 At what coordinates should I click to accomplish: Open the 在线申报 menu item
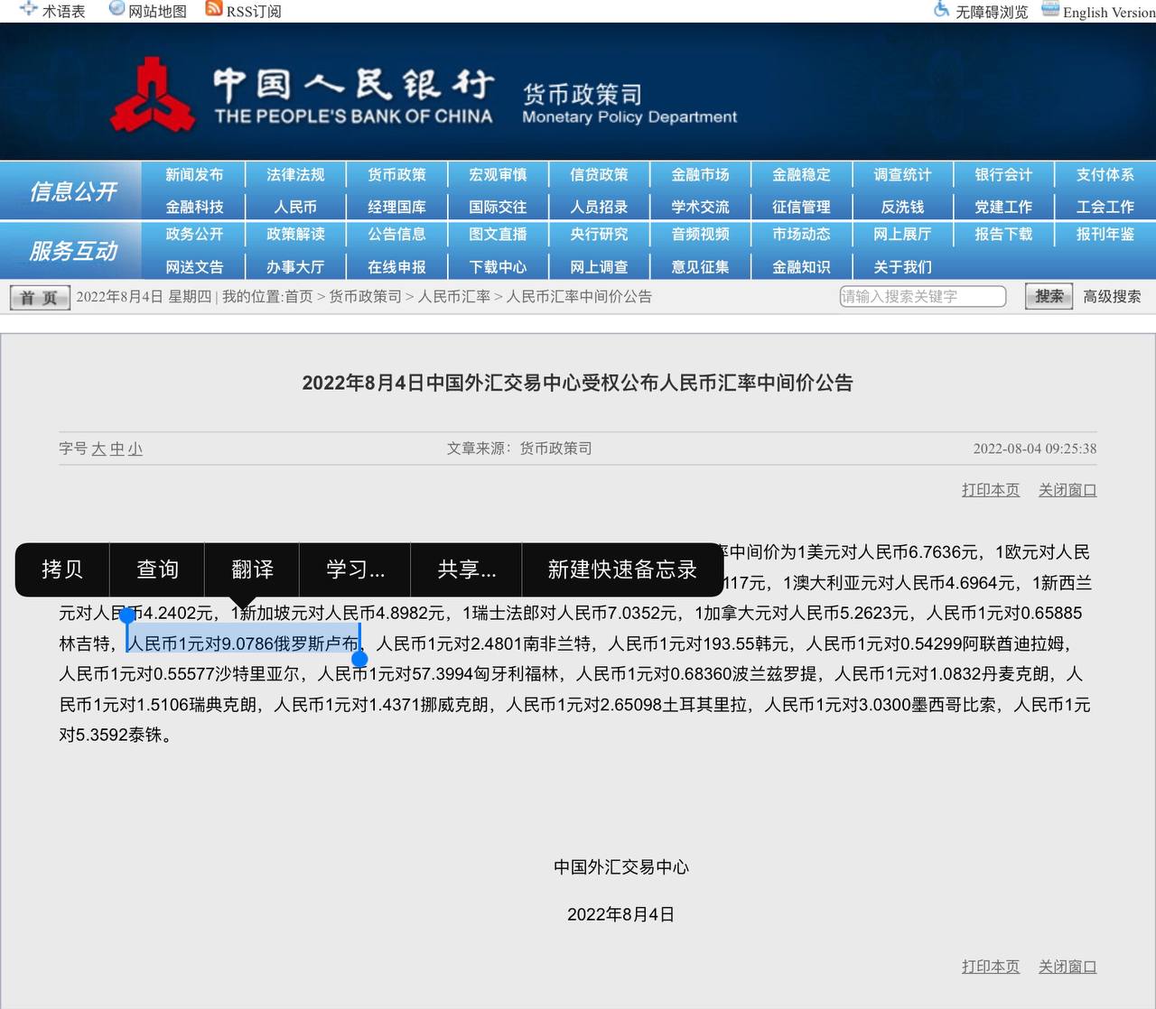[396, 267]
